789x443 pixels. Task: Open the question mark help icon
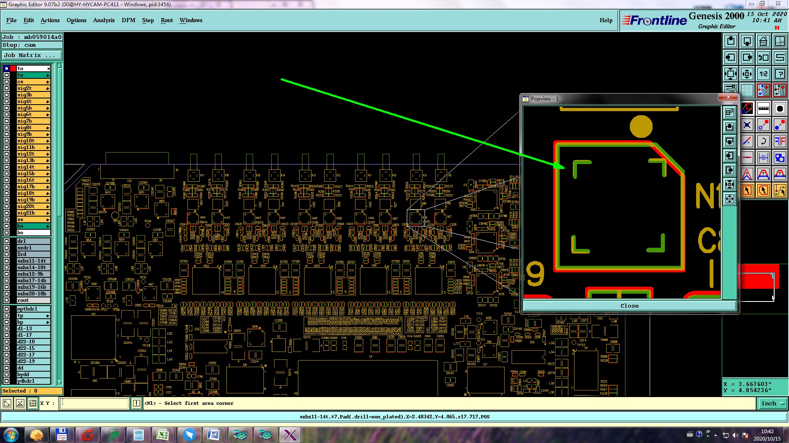click(x=780, y=74)
